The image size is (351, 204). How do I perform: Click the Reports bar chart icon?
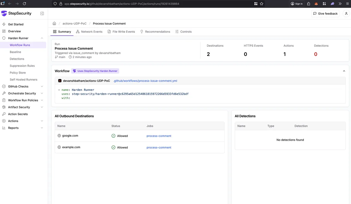pyautogui.click(x=4, y=128)
